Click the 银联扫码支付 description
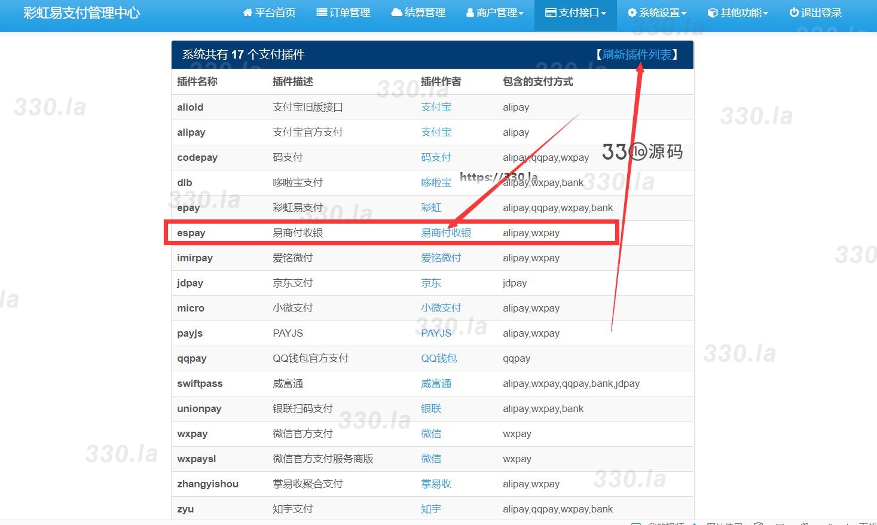This screenshot has height=525, width=877. pyautogui.click(x=302, y=408)
